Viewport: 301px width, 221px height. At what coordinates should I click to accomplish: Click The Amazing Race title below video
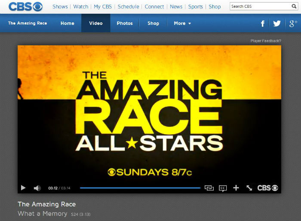click(x=46, y=204)
